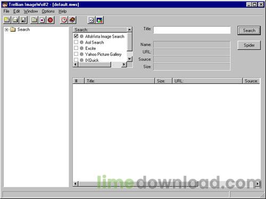Check the Yahoo Picture Gallery checkbox
Viewport: 266px width, 199px height.
(76, 54)
